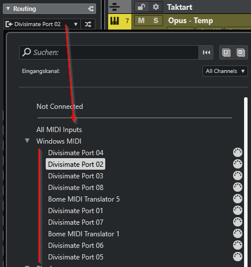Select Divisimate Port 03
This screenshot has height=267, width=251.
[76, 176]
